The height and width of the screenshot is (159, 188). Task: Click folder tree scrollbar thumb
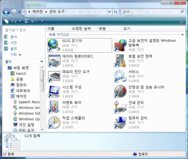pos(42,80)
